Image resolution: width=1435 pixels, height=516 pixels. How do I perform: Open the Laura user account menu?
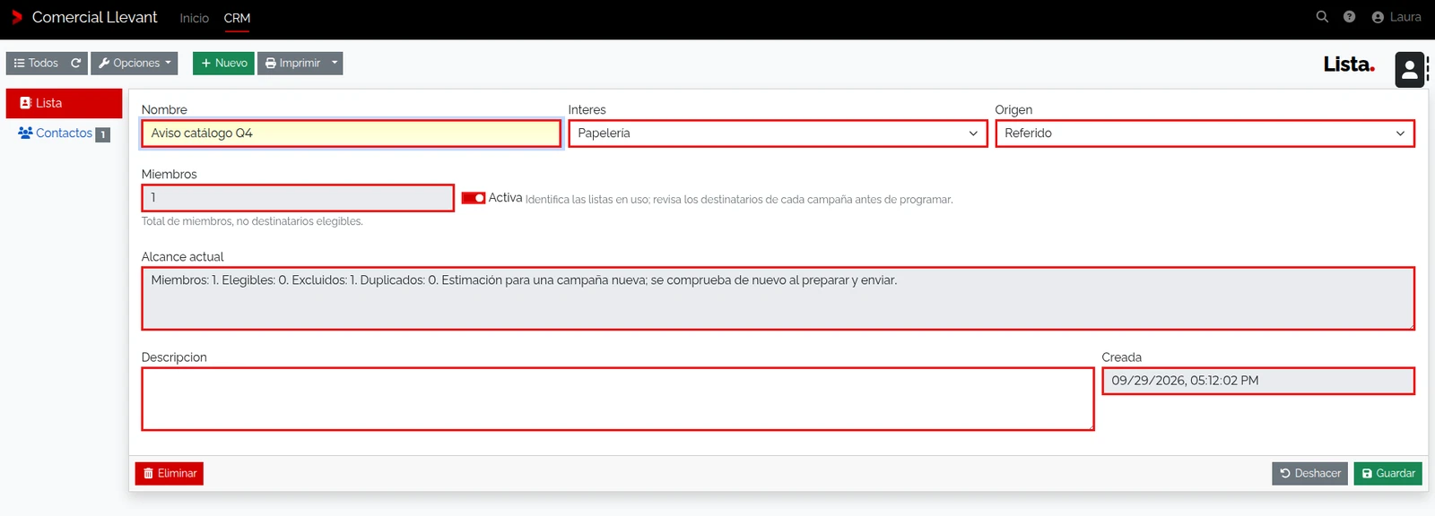[1396, 17]
